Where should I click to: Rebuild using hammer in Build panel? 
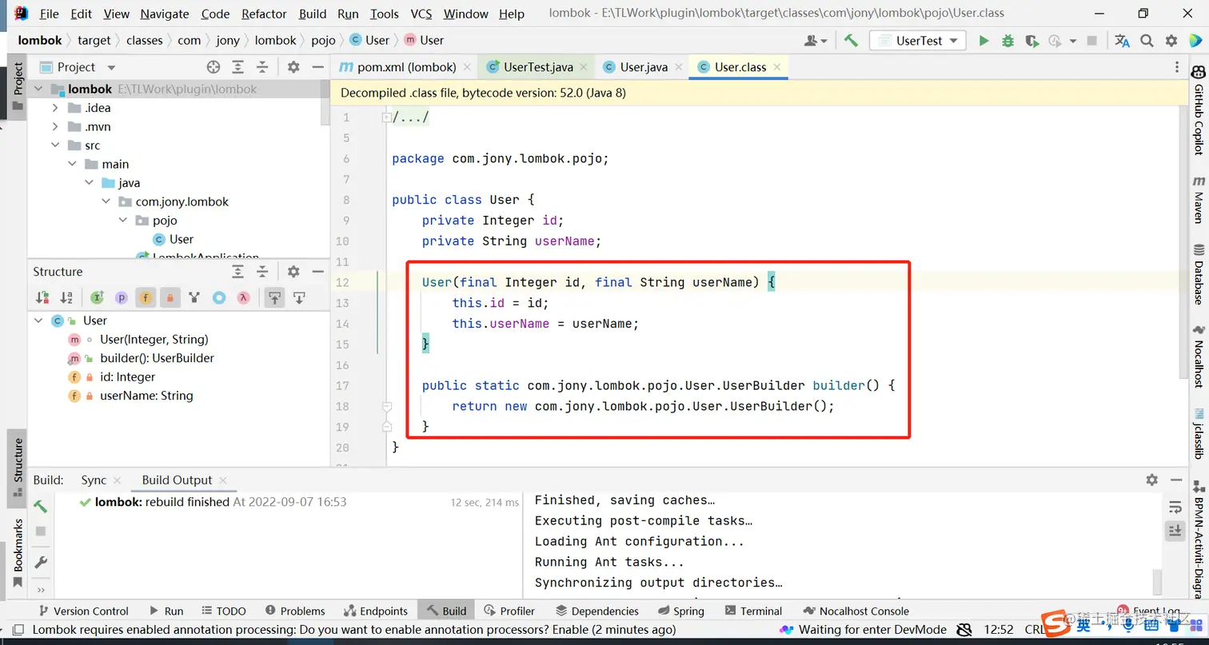point(41,507)
